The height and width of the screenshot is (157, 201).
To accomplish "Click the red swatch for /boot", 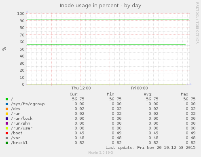I will pos(7,133).
